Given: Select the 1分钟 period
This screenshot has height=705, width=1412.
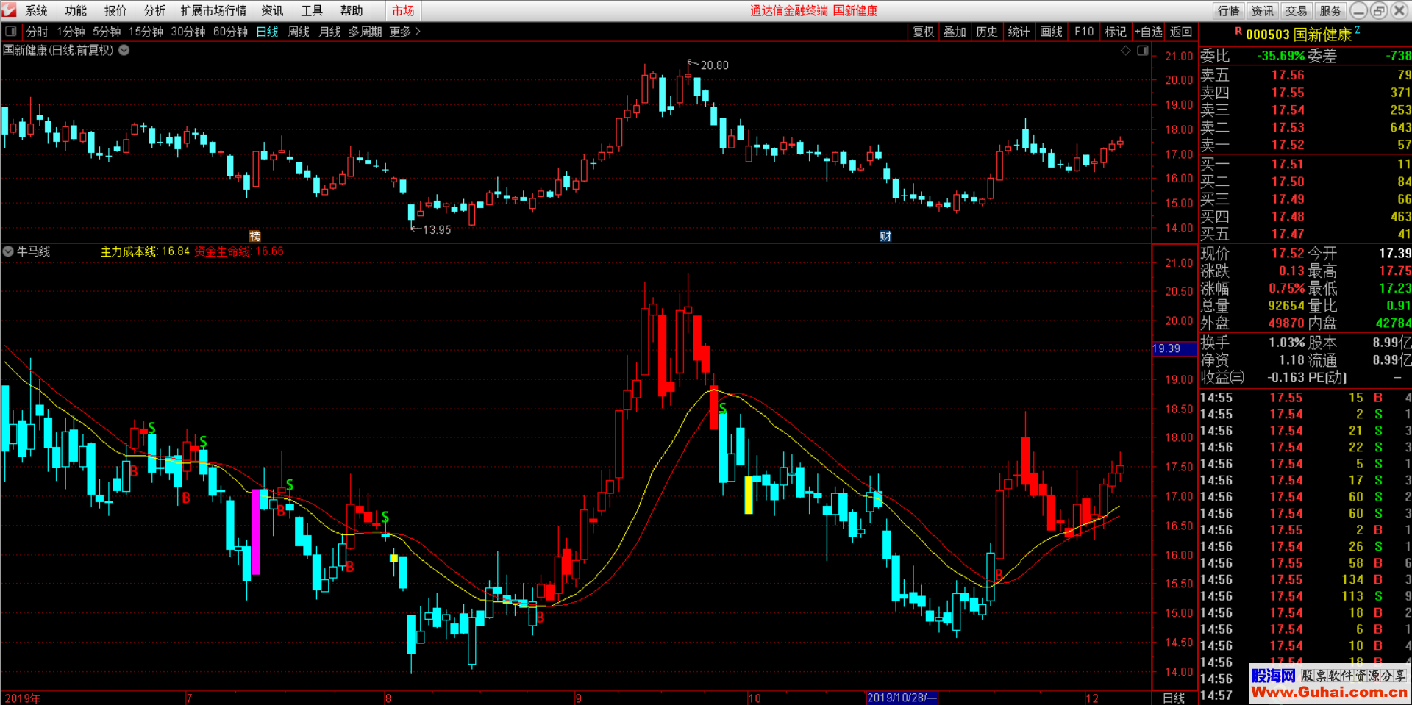Looking at the screenshot, I should tap(71, 32).
